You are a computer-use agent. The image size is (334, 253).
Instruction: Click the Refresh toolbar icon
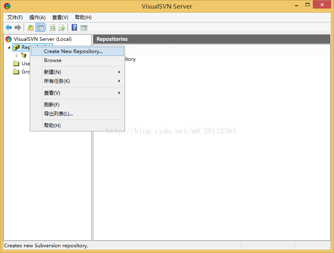[53, 27]
